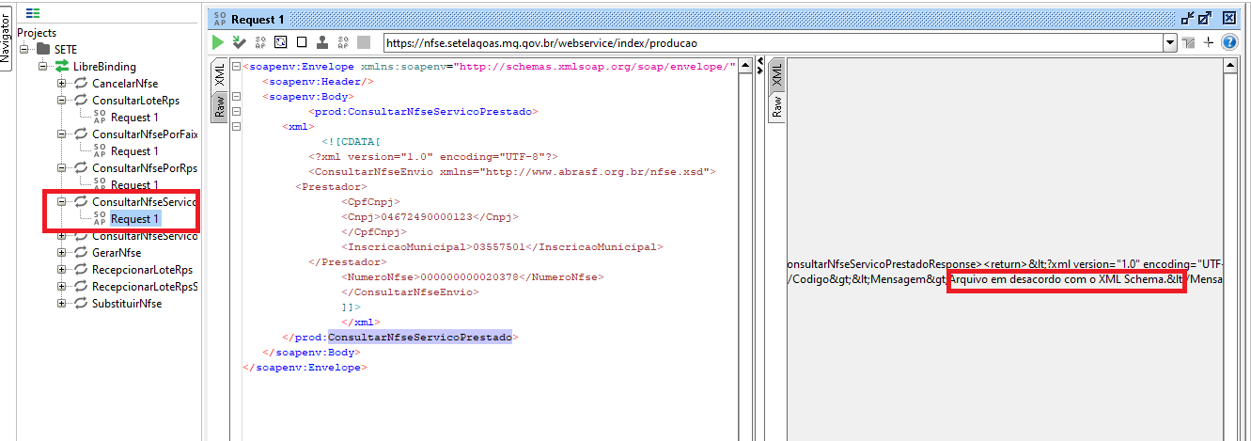
Task: Collapse the SETE project node
Action: [23, 49]
